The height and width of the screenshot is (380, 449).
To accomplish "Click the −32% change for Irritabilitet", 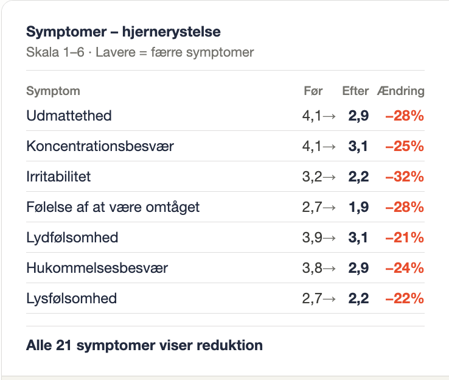I will pyautogui.click(x=405, y=177).
